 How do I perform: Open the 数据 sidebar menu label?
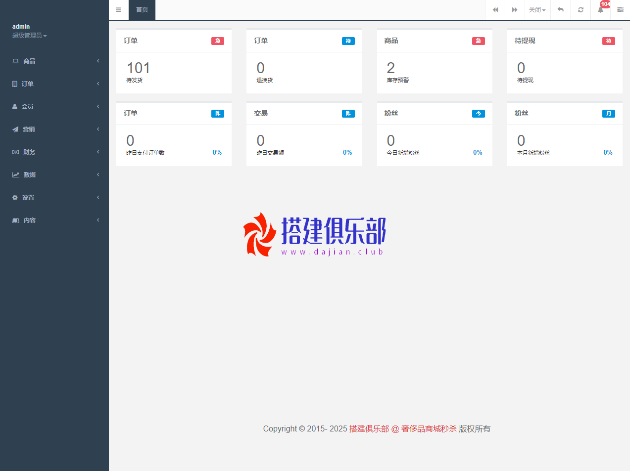coord(30,175)
